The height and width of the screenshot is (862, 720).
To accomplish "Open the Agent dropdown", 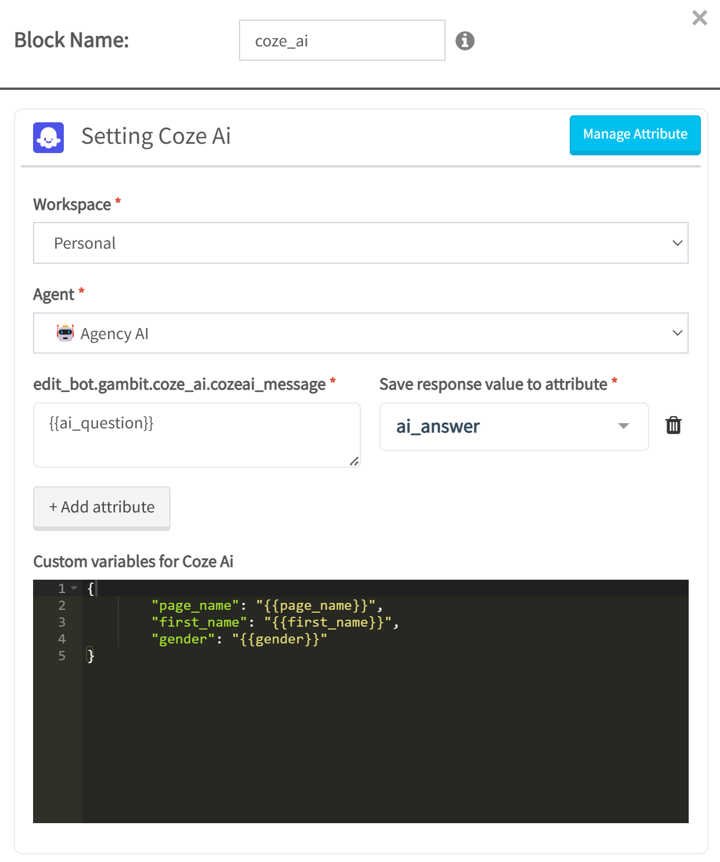I will click(x=361, y=333).
